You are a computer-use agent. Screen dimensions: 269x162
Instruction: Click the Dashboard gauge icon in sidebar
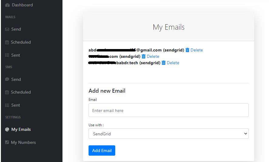[x=7, y=5]
